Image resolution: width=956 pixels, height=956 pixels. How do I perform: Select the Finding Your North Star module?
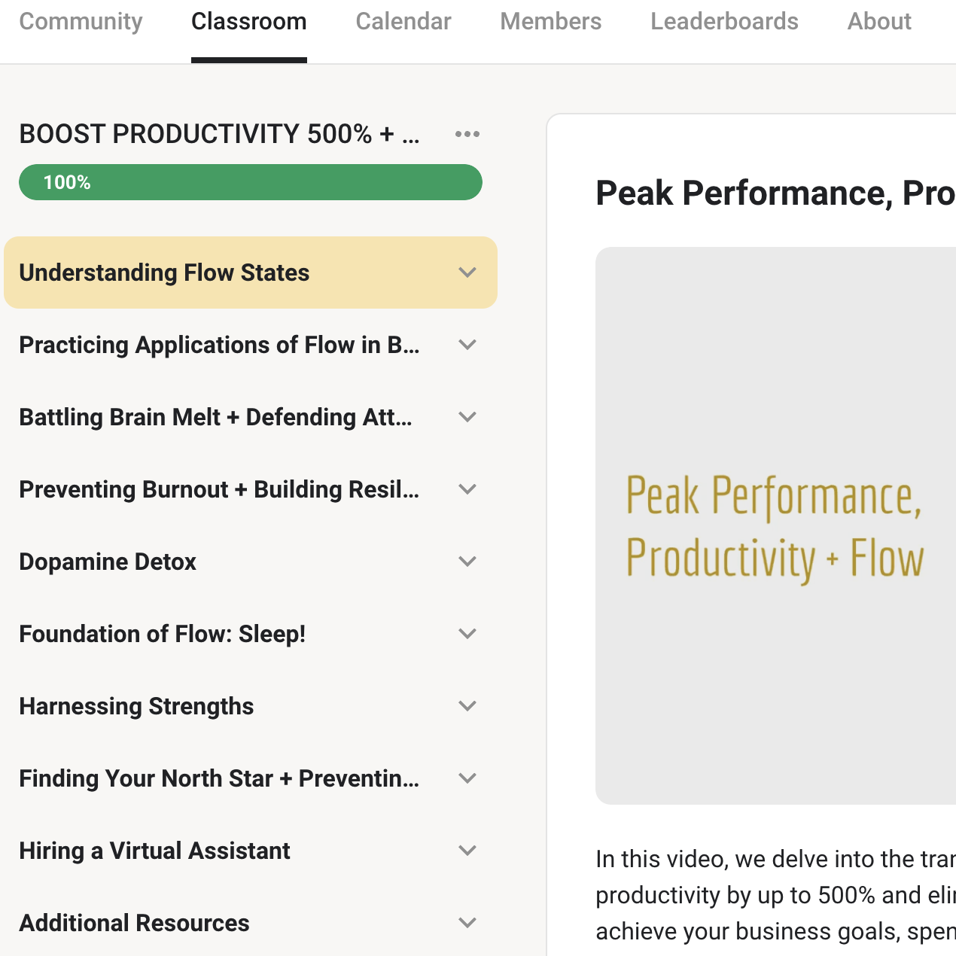tap(219, 778)
